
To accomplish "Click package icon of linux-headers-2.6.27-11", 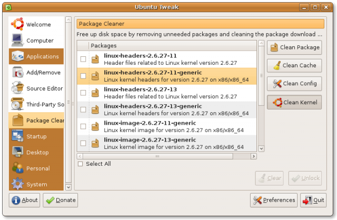I will click(x=95, y=59).
